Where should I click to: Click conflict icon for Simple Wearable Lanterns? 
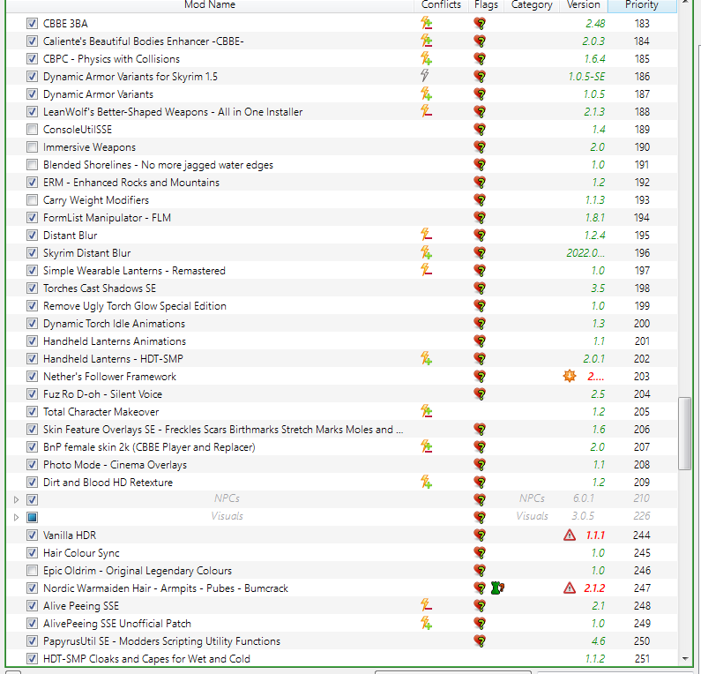coord(426,270)
